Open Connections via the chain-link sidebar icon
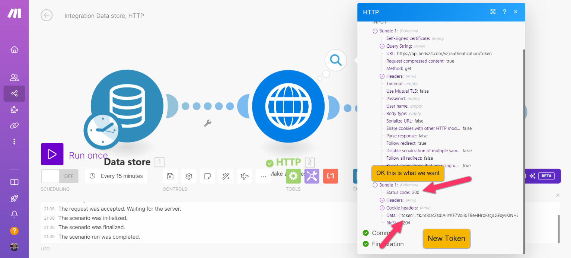This screenshot has height=258, width=571. 14,125
